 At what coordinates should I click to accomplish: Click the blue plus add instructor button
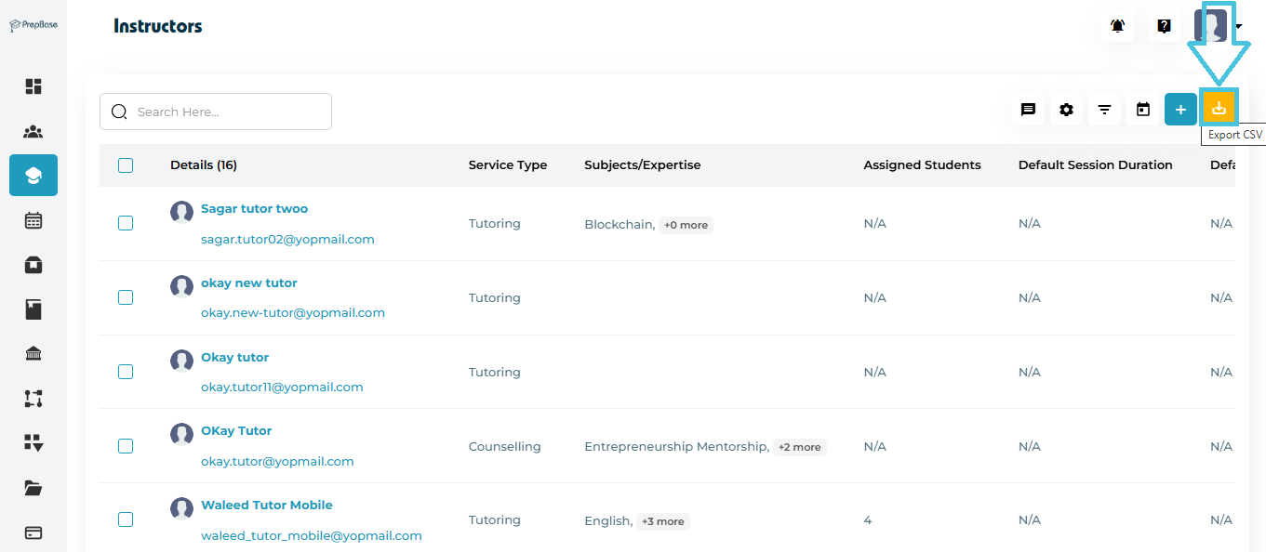pos(1180,110)
